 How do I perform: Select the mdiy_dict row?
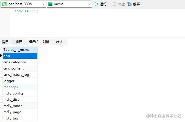(x=20, y=100)
